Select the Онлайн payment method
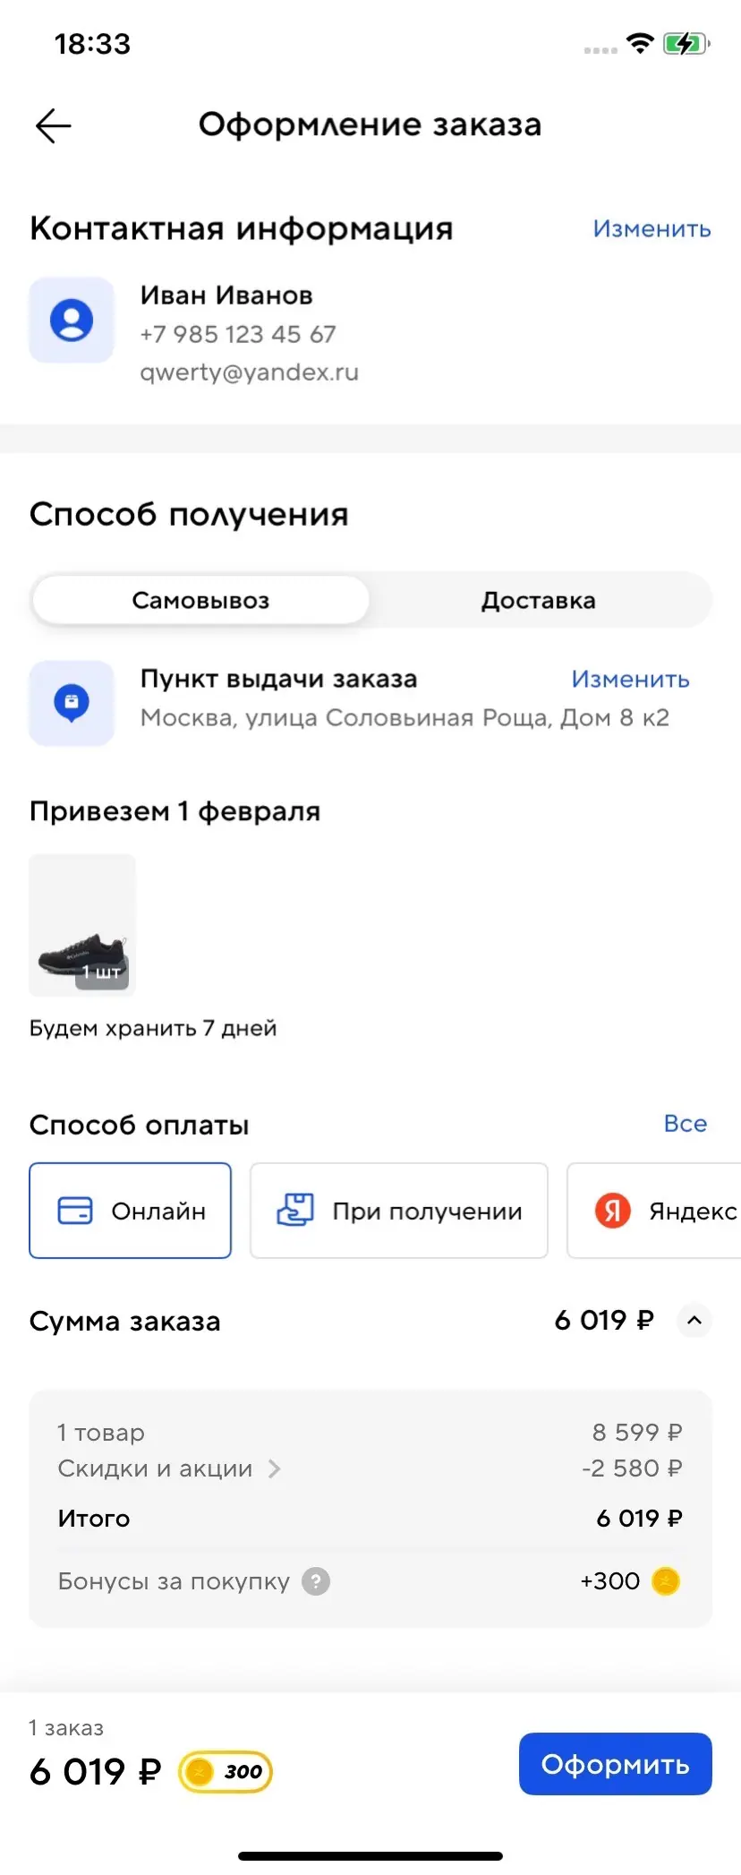This screenshot has width=741, height=1875. pyautogui.click(x=131, y=1211)
